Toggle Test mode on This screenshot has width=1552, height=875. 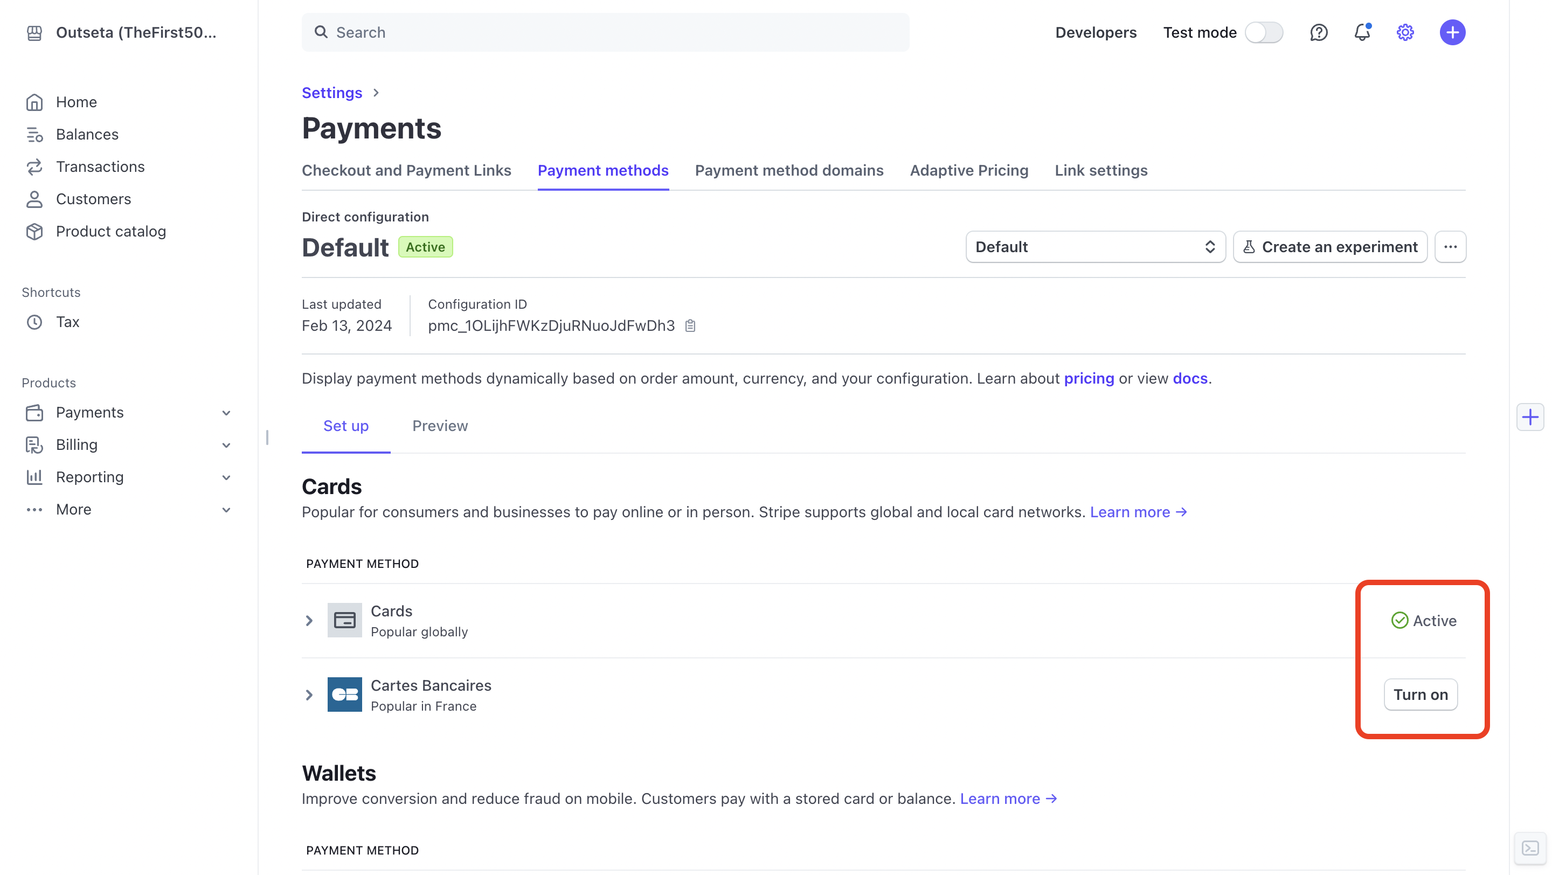(1264, 32)
